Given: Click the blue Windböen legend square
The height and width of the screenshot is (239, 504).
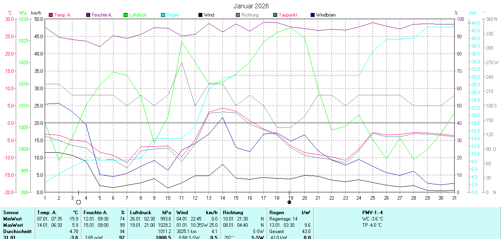Looking at the screenshot, I should point(313,15).
